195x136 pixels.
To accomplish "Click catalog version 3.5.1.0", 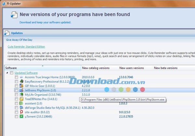I will tap(86, 95).
